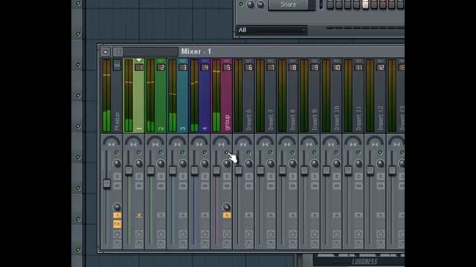Mute mixer track 4 green LED
This screenshot has height=267, width=476.
click(x=205, y=152)
